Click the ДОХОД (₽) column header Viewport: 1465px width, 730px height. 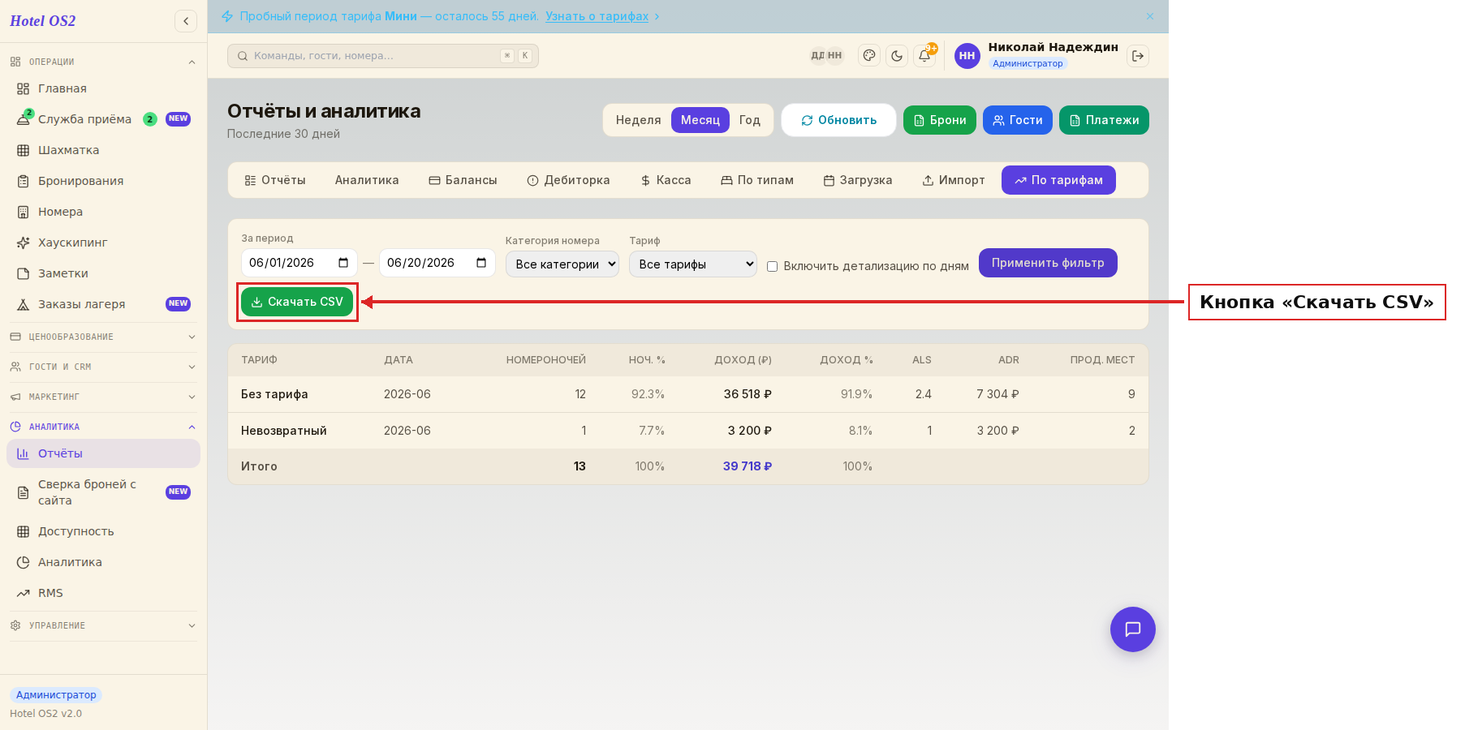click(743, 360)
